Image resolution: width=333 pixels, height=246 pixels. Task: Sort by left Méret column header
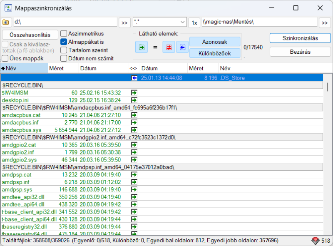coord(63,68)
